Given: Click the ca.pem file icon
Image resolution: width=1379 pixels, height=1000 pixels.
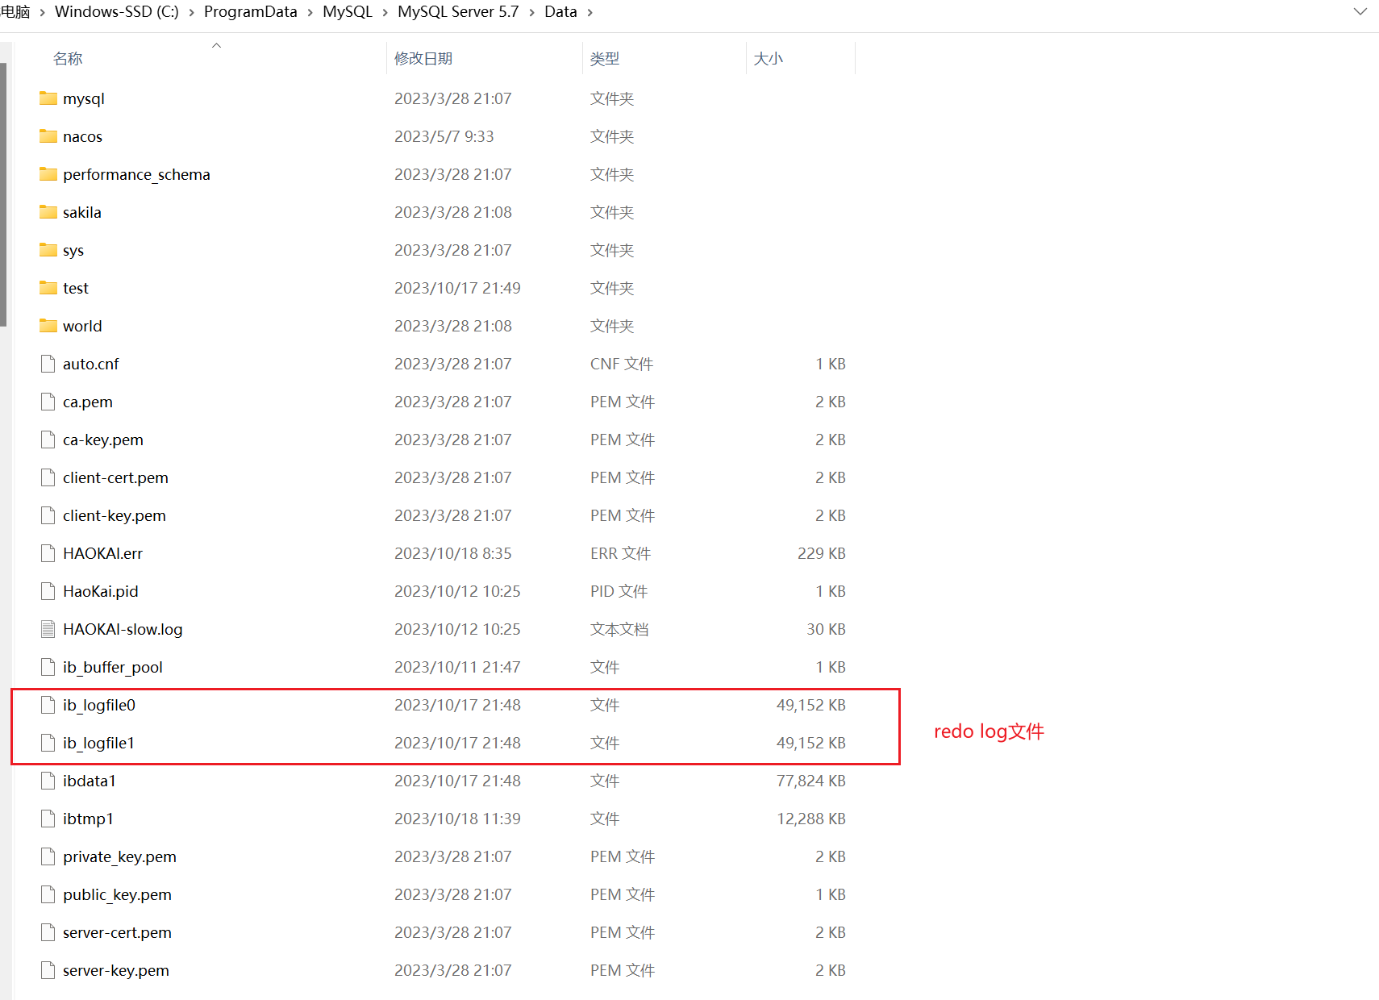Looking at the screenshot, I should click(x=48, y=402).
